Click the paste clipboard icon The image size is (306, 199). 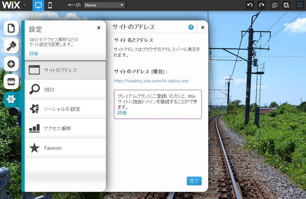[x=286, y=5]
